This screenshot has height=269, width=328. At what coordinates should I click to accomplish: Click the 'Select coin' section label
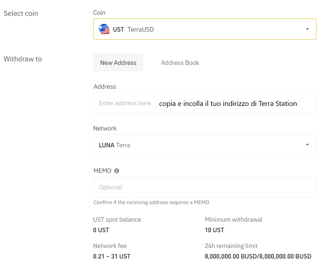21,13
